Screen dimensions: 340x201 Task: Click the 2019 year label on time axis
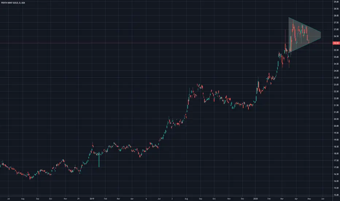click(x=92, y=198)
